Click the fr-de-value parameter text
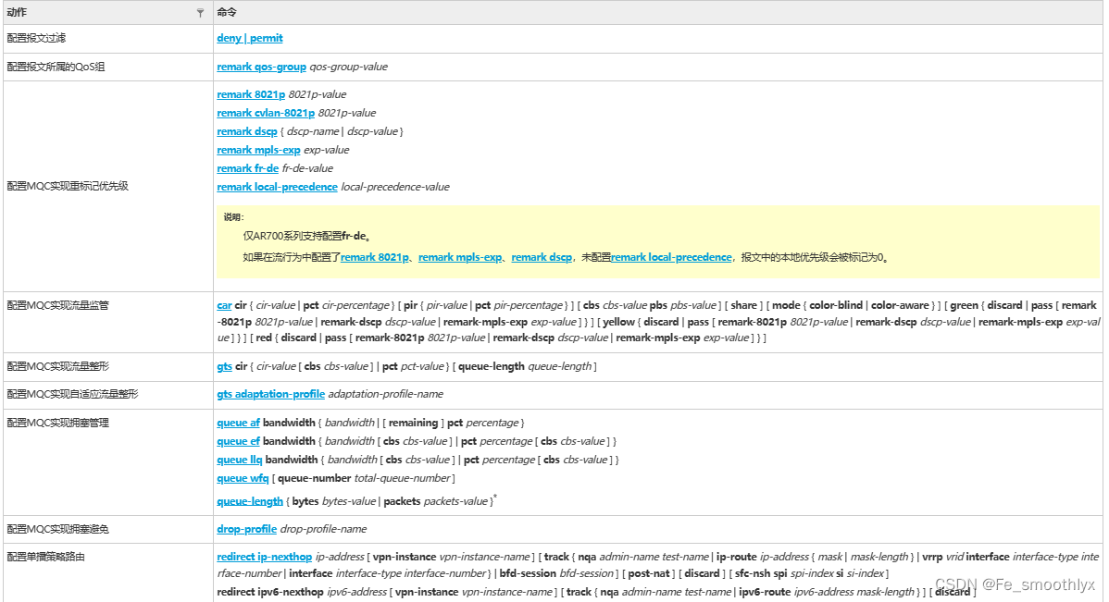 307,168
